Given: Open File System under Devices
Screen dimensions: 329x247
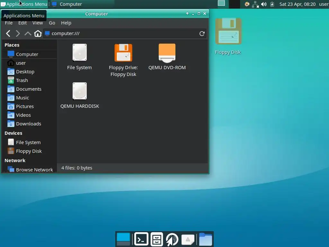Looking at the screenshot, I should coord(29,142).
